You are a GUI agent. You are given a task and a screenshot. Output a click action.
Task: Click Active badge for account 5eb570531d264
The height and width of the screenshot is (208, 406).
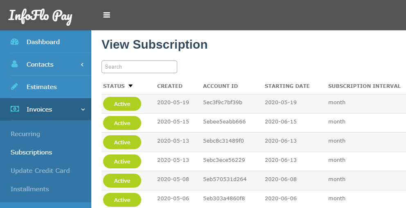point(122,181)
